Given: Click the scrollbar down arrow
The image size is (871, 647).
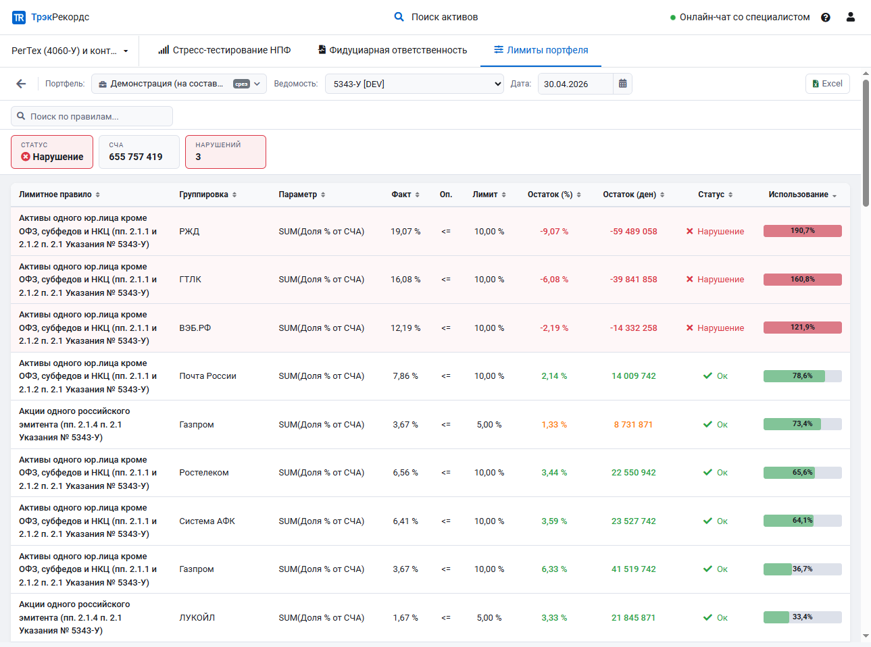Looking at the screenshot, I should [866, 636].
